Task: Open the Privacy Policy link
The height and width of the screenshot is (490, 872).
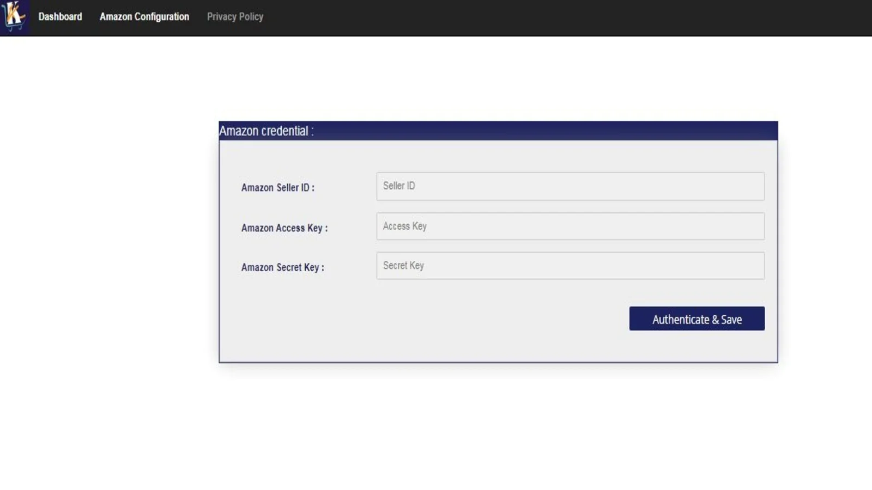Action: tap(235, 17)
